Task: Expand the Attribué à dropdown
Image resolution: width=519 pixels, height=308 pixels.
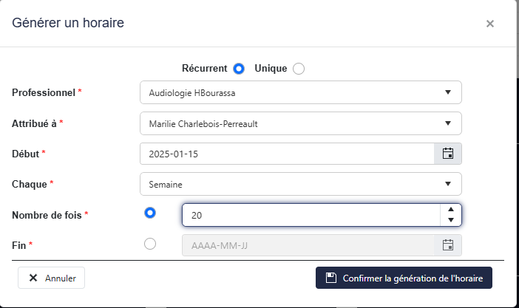Action: click(300, 123)
